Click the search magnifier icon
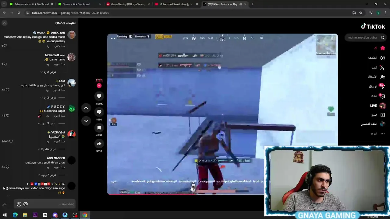This screenshot has width=390, height=219. coord(383,38)
